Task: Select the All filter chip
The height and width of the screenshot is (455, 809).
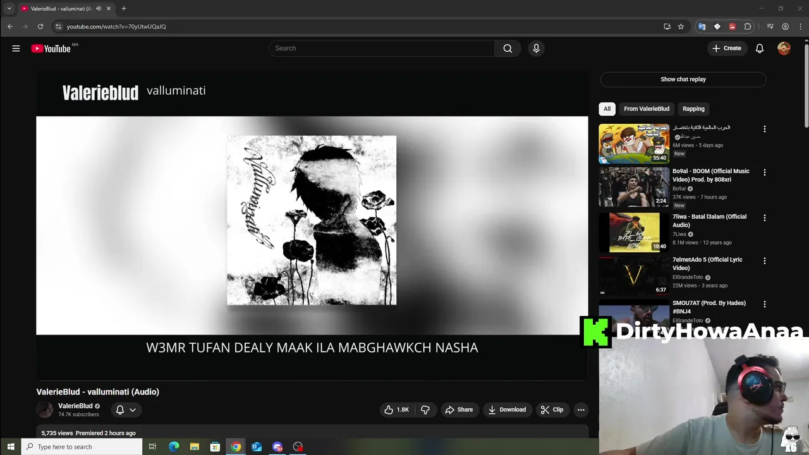Action: [607, 109]
